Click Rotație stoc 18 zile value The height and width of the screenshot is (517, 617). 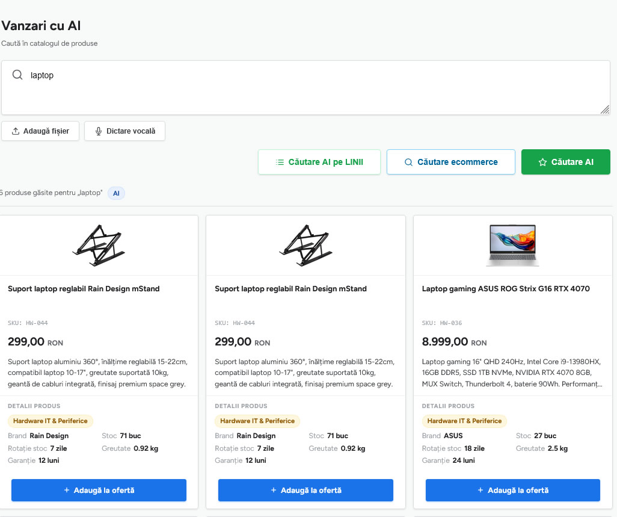coord(474,448)
